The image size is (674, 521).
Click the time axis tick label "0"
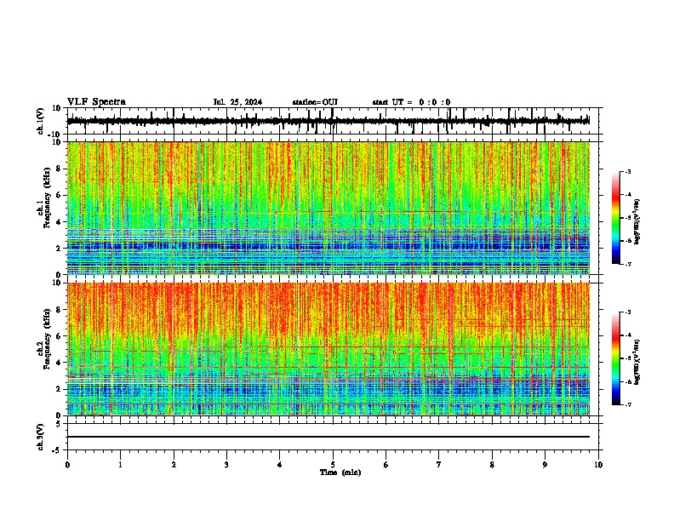pos(67,465)
